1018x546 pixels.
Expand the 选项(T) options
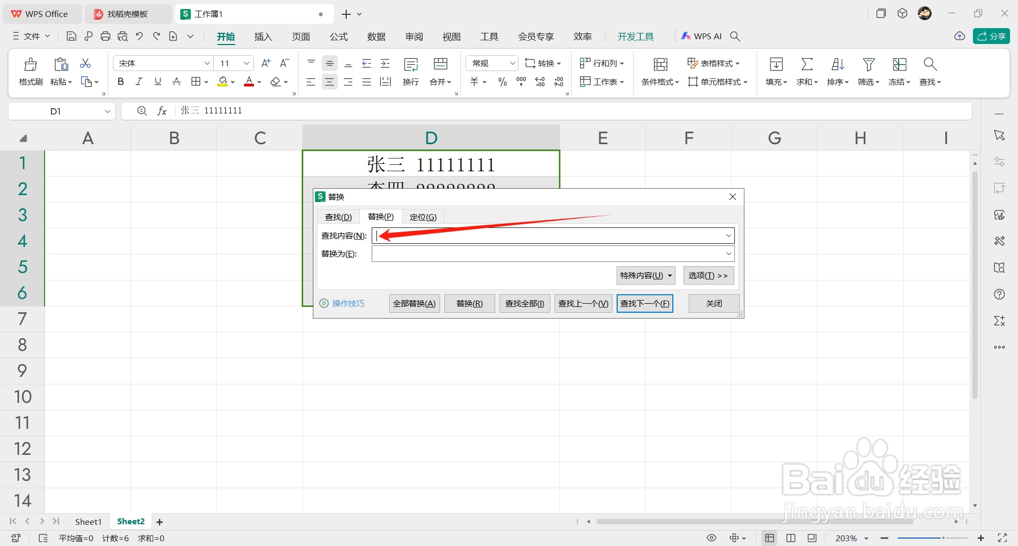(x=709, y=276)
